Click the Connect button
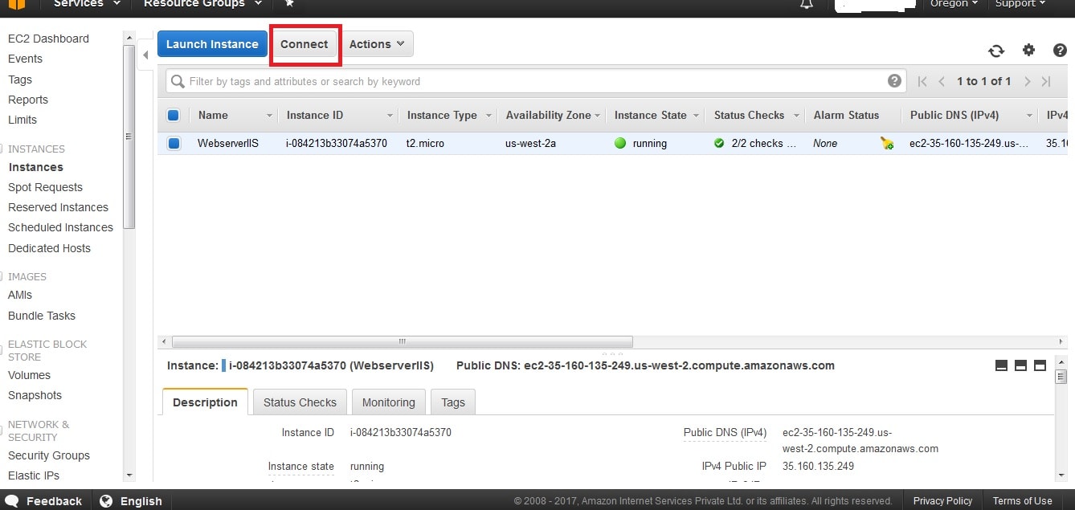This screenshot has height=510, width=1075. point(305,44)
